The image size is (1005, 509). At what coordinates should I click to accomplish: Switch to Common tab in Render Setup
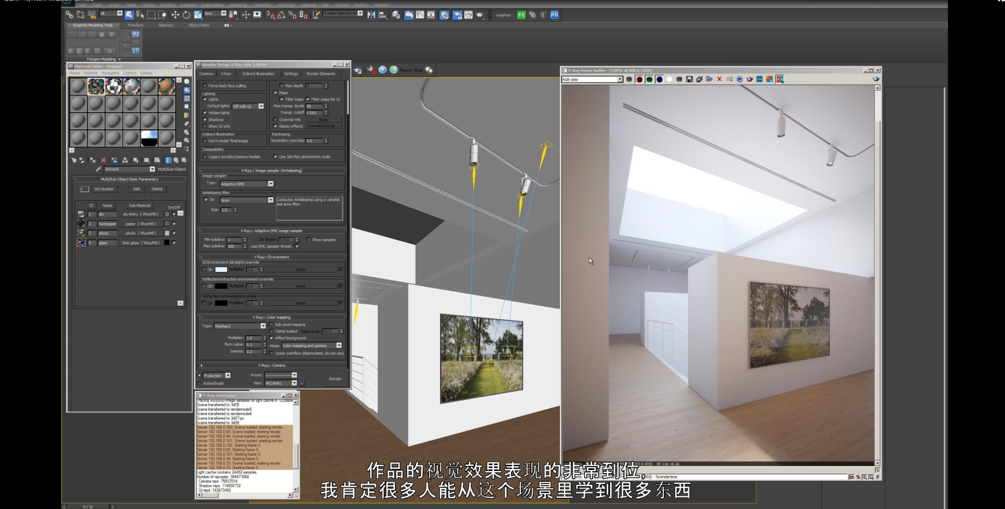tap(206, 74)
